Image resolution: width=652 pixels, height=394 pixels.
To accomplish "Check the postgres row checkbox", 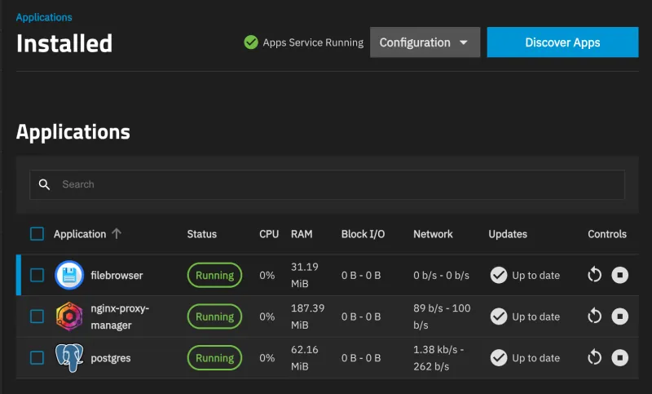I will [x=37, y=357].
